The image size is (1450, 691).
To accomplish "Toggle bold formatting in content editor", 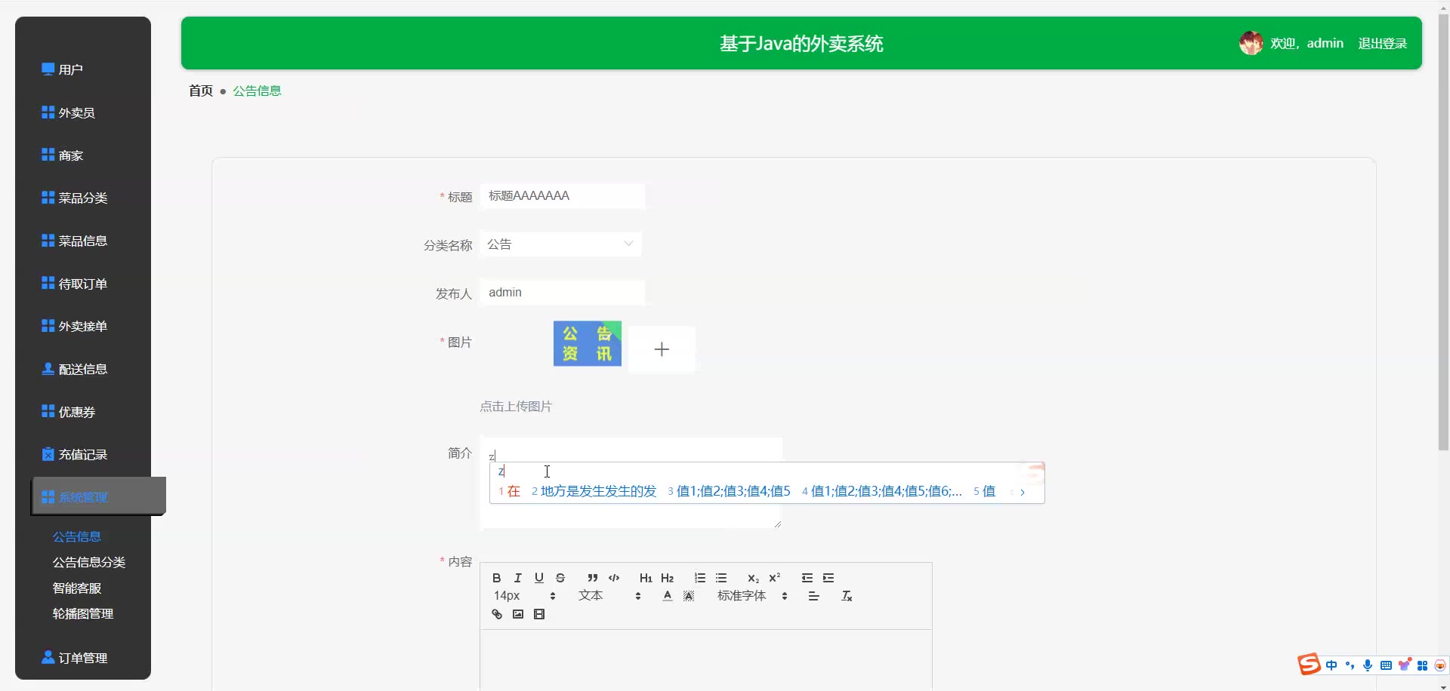I will click(496, 578).
